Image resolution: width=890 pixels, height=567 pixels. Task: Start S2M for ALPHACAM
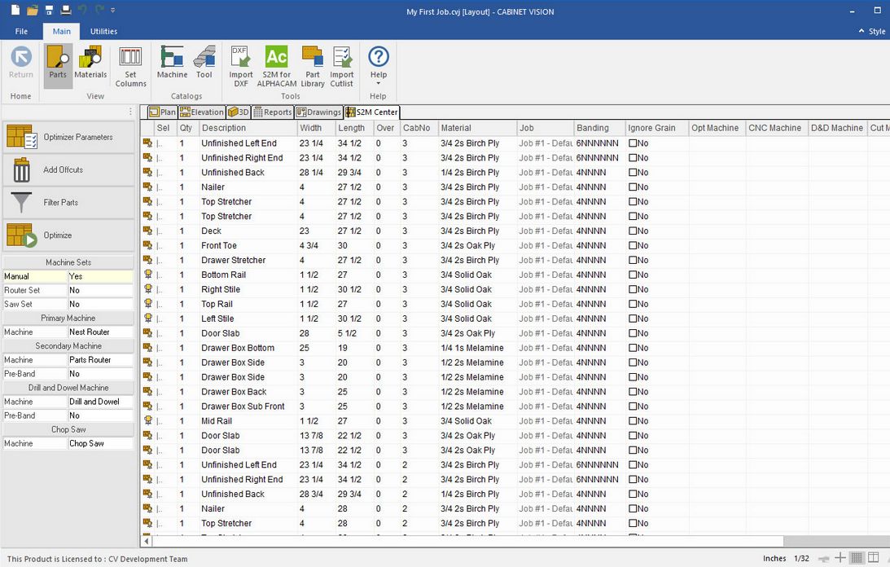[276, 65]
